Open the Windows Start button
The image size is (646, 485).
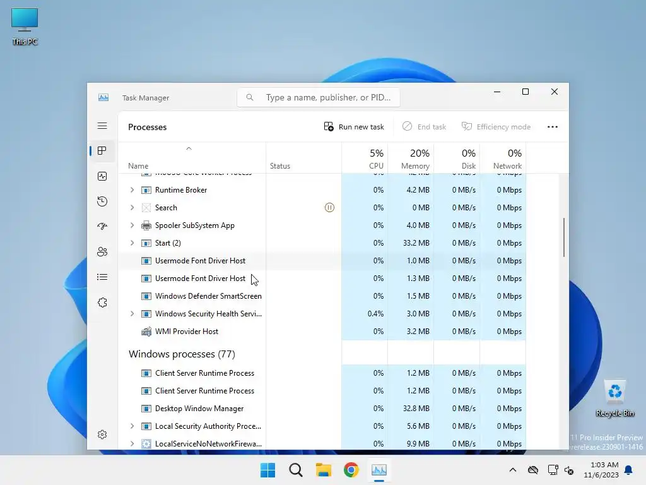point(267,470)
